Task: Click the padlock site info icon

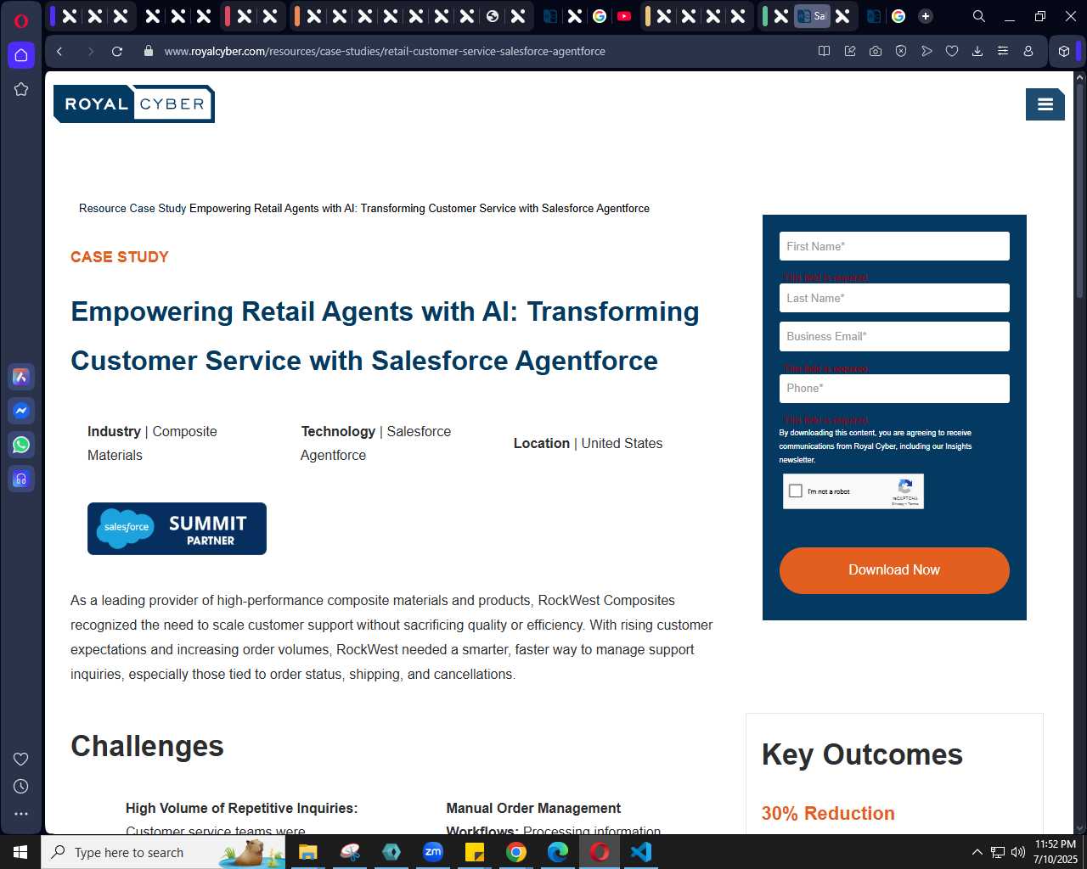Action: pyautogui.click(x=149, y=51)
